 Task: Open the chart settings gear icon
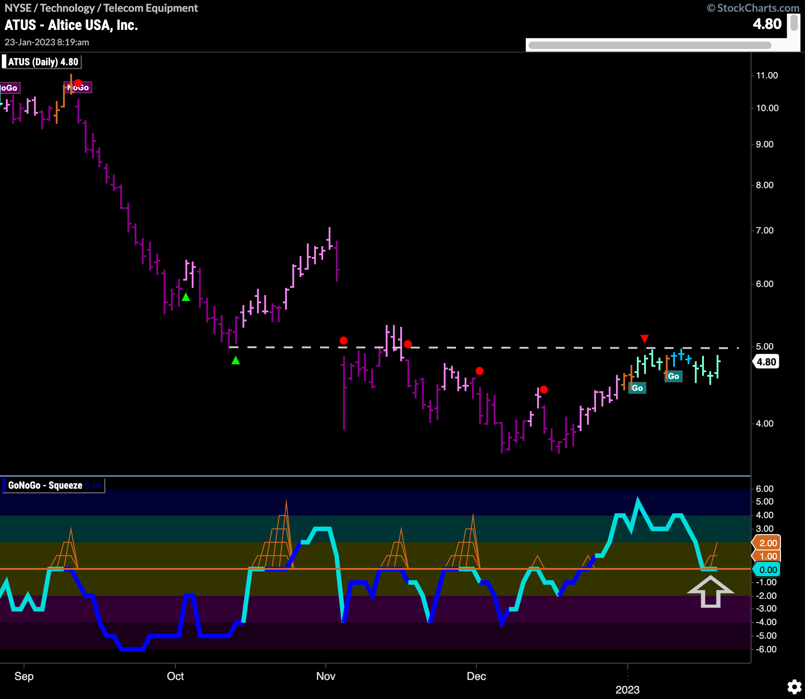(x=794, y=687)
